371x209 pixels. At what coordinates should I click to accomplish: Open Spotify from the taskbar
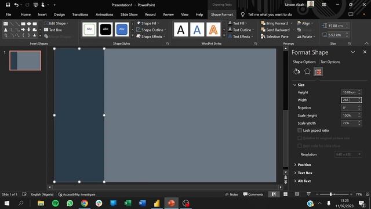[x=56, y=203]
